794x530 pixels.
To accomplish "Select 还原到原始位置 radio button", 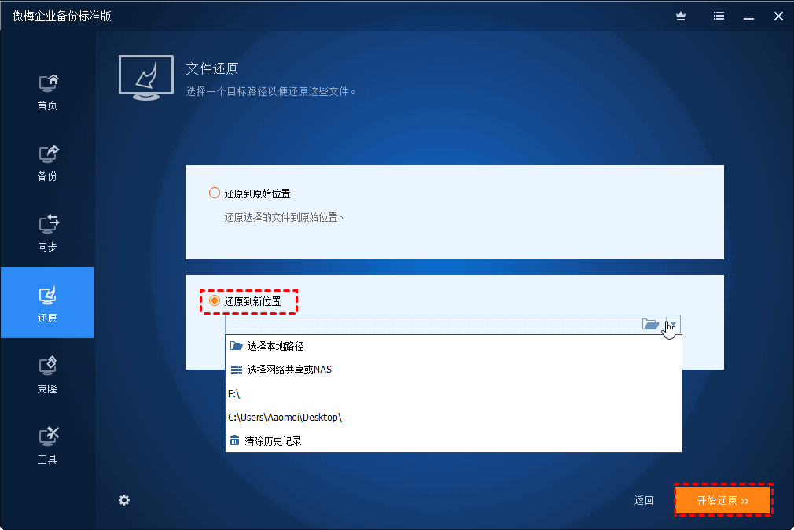I will [215, 193].
